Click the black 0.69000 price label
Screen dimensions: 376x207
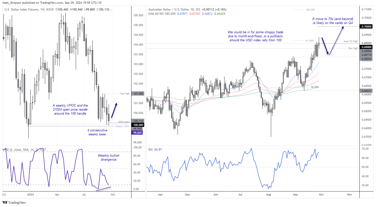point(366,47)
